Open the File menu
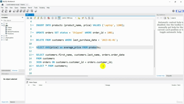 [x=2, y=8]
